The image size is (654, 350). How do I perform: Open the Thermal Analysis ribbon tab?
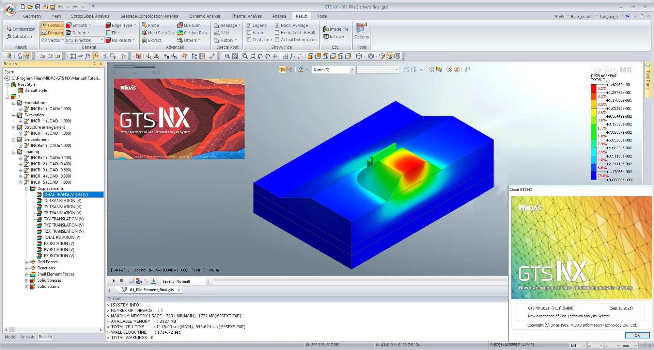tap(247, 16)
